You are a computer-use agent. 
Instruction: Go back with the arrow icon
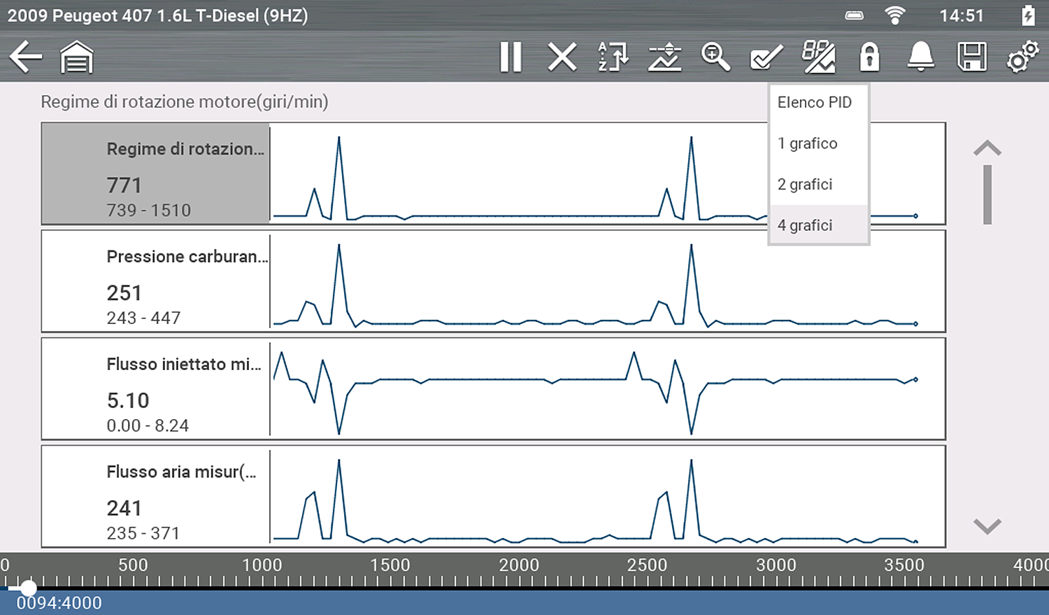pyautogui.click(x=26, y=57)
